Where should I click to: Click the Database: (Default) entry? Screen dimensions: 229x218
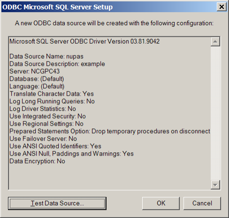37,79
